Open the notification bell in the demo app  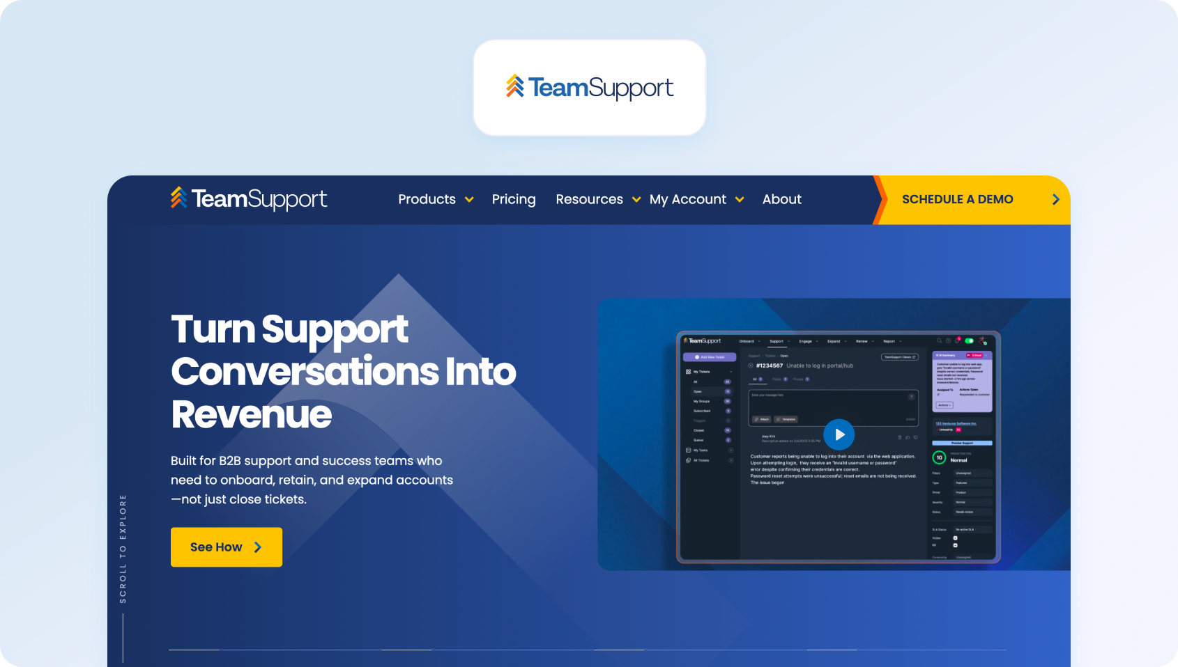tap(958, 340)
